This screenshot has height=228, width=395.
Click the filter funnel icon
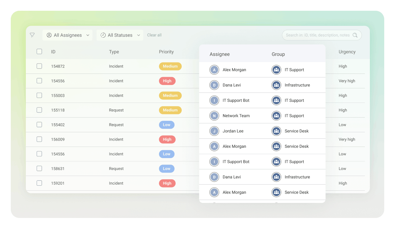(x=32, y=35)
